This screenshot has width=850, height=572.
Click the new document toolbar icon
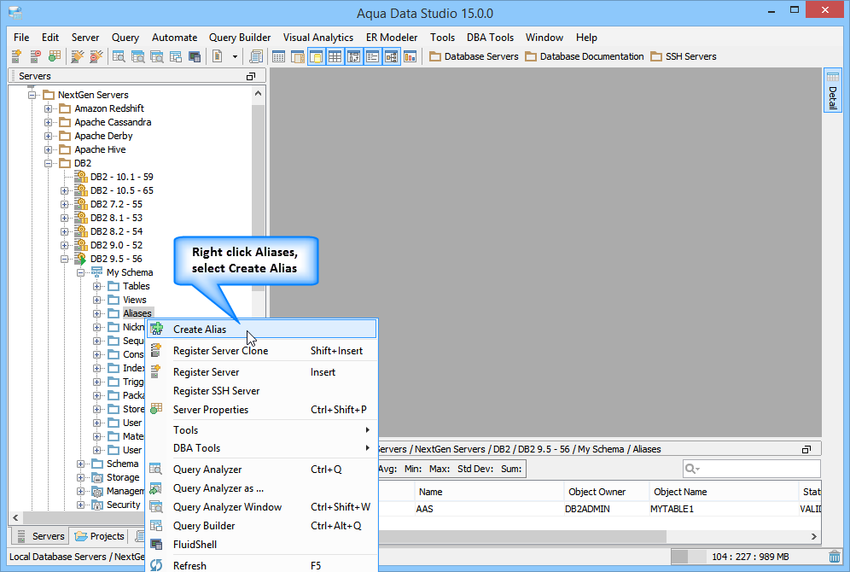click(218, 56)
